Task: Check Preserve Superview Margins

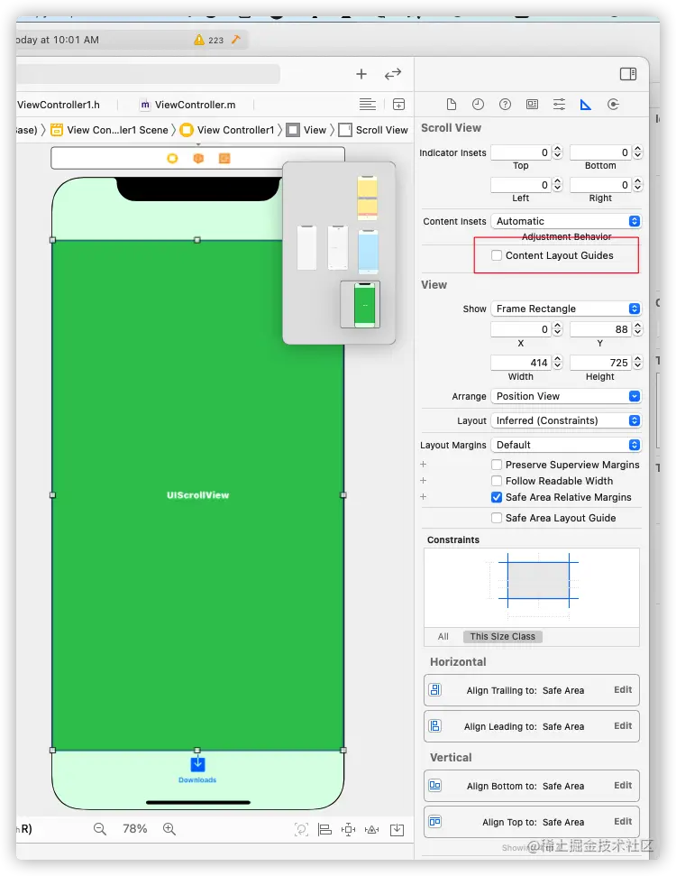Action: (x=497, y=465)
